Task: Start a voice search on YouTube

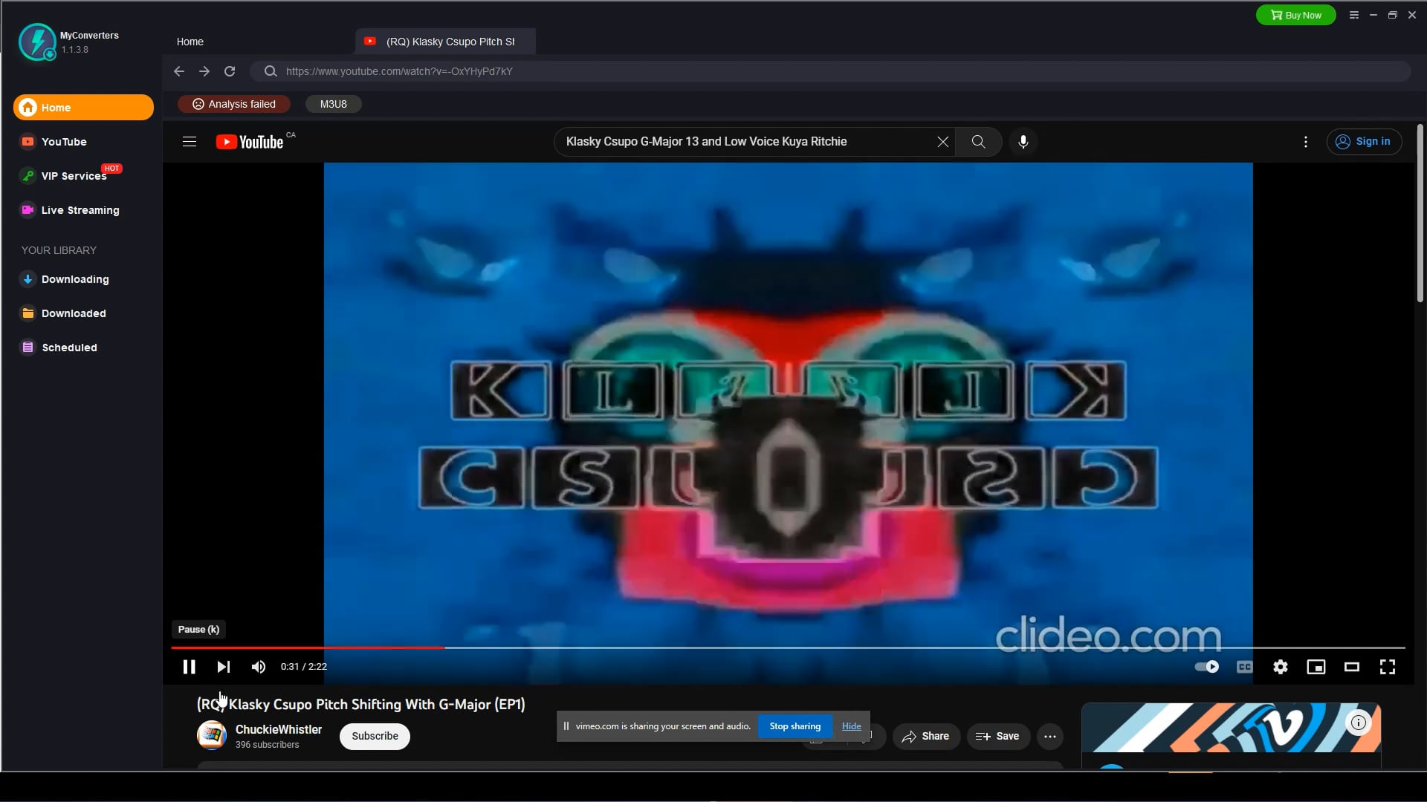Action: pyautogui.click(x=1023, y=141)
